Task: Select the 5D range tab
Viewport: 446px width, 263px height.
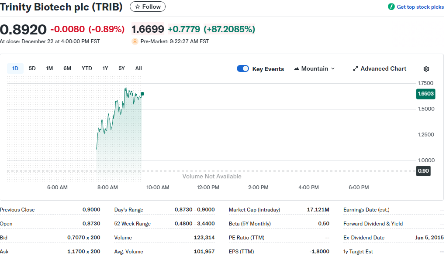Action: [x=32, y=68]
